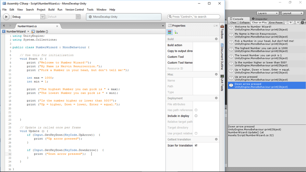306x172 pixels.
Task: Open the Unity Layers dropdown
Action: (x=267, y=13)
